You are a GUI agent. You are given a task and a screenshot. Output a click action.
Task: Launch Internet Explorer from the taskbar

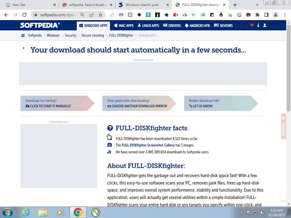click(x=25, y=212)
